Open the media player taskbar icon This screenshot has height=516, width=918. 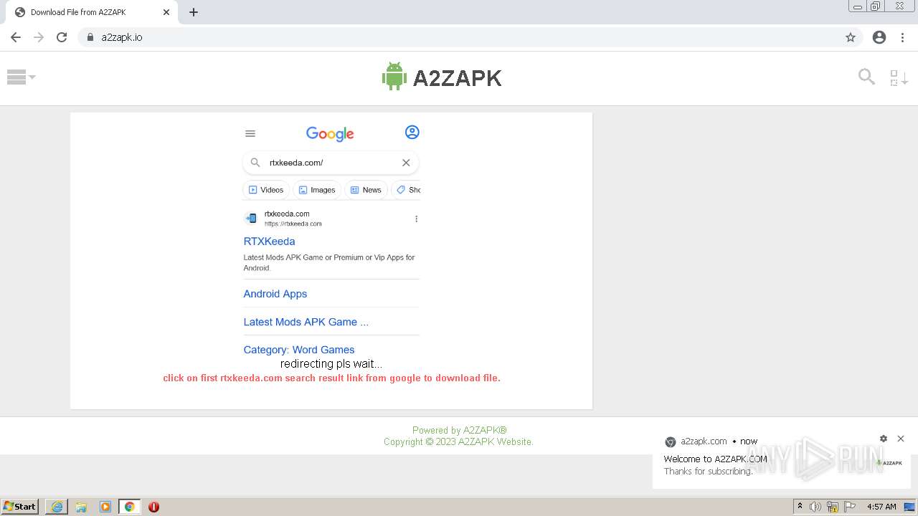coord(105,507)
